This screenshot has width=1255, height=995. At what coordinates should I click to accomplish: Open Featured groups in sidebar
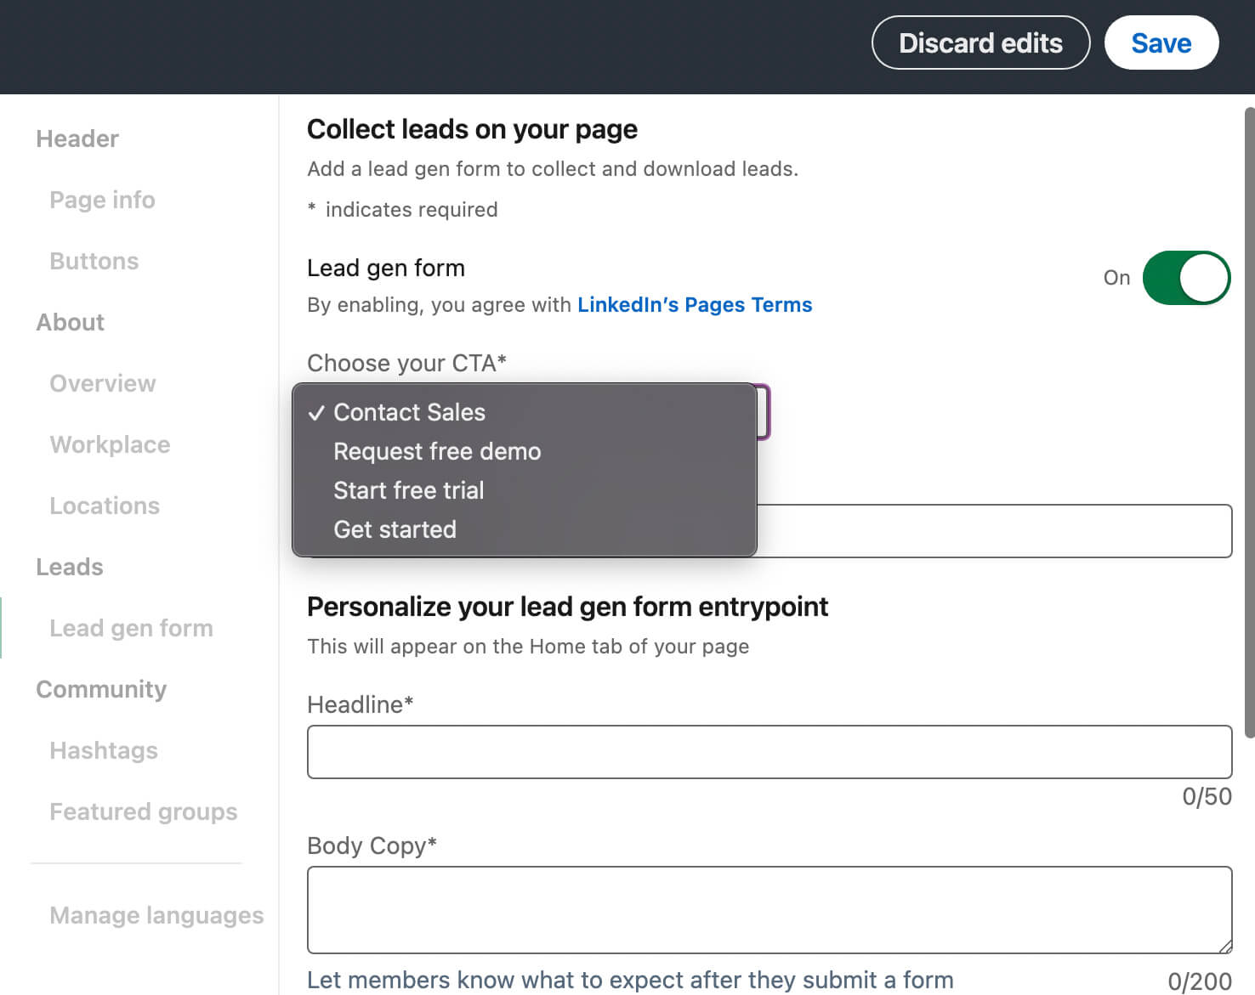tap(143, 811)
